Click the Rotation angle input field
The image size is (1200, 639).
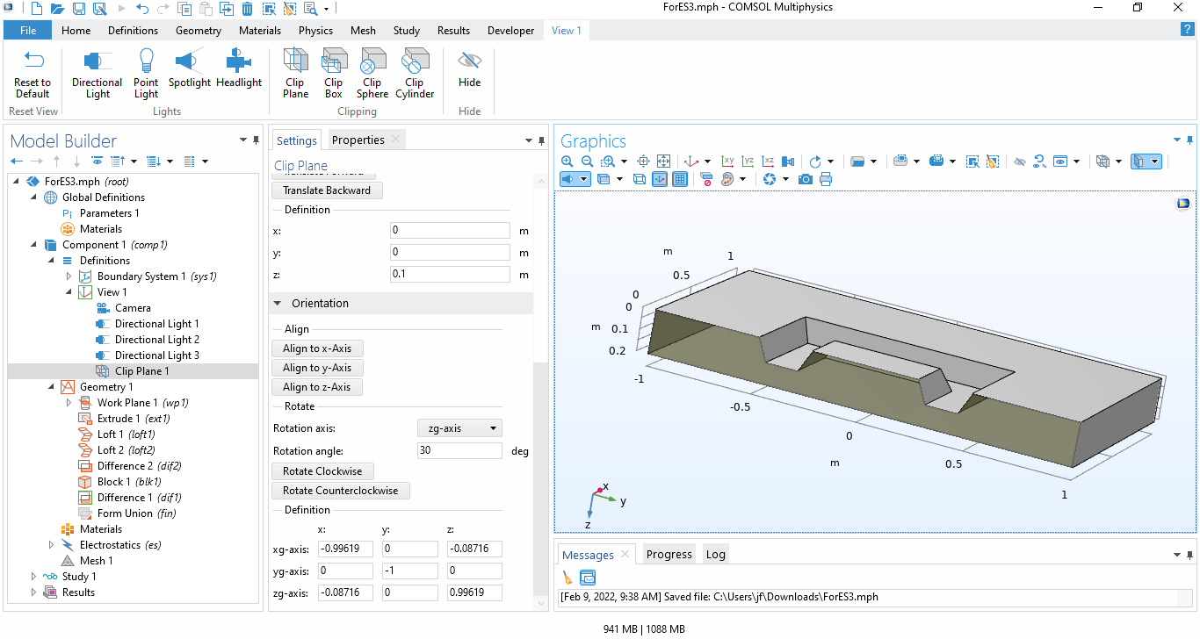click(x=459, y=450)
